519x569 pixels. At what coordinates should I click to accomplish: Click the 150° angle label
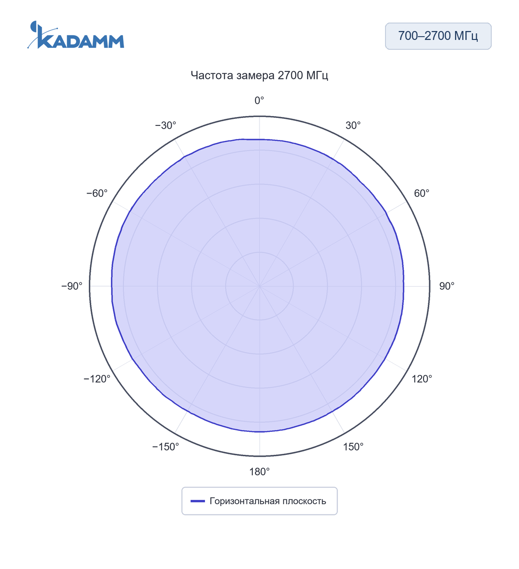tap(353, 447)
